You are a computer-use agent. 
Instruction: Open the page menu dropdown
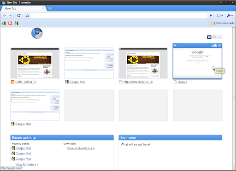220,16
